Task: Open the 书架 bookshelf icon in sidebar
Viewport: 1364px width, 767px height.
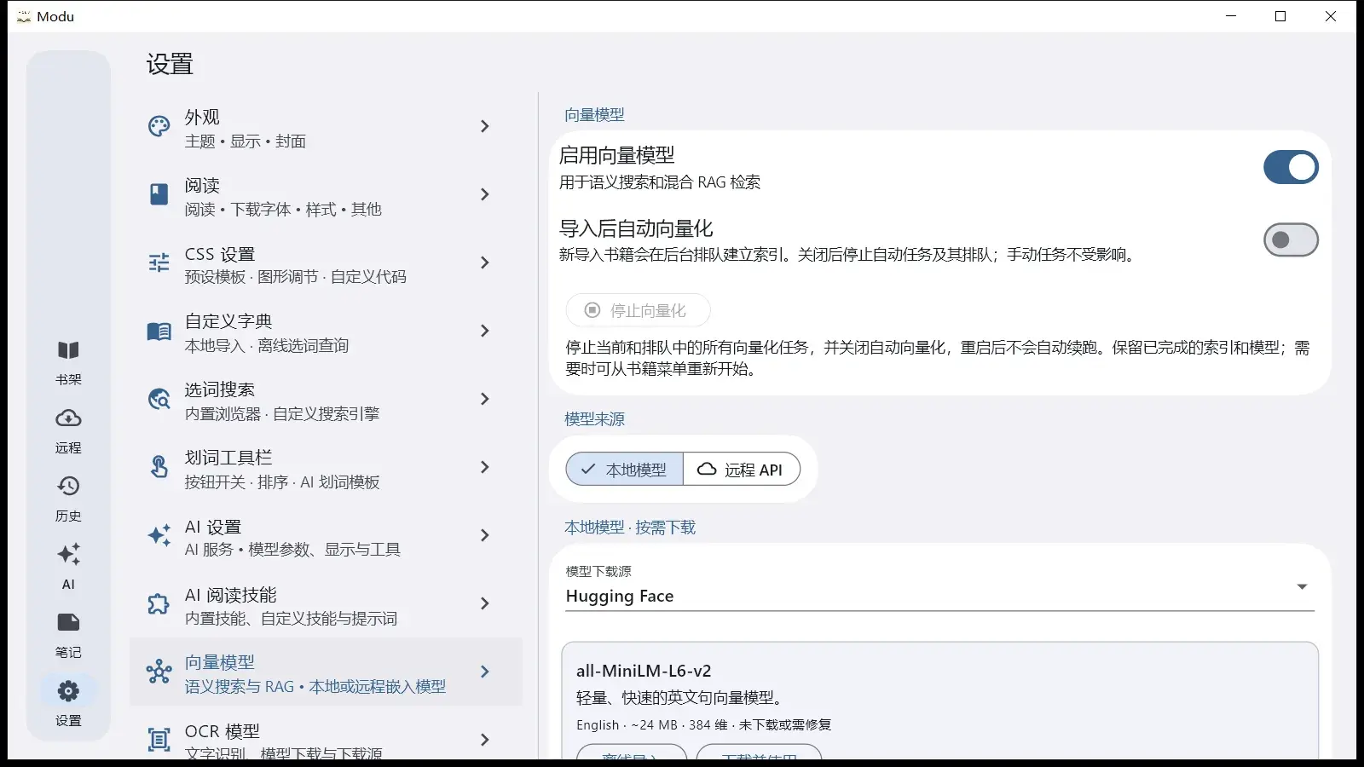Action: tap(68, 350)
